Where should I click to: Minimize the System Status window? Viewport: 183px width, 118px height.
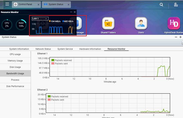pyautogui.click(x=176, y=37)
